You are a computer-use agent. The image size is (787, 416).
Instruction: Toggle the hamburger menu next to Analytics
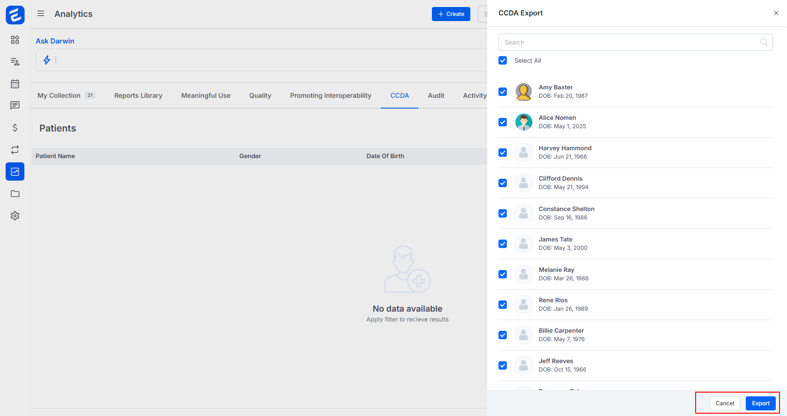(41, 14)
